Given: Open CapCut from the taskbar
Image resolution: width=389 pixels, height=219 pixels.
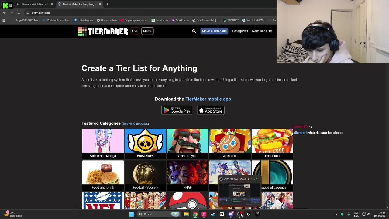Looking at the screenshot, I should pos(222,214).
